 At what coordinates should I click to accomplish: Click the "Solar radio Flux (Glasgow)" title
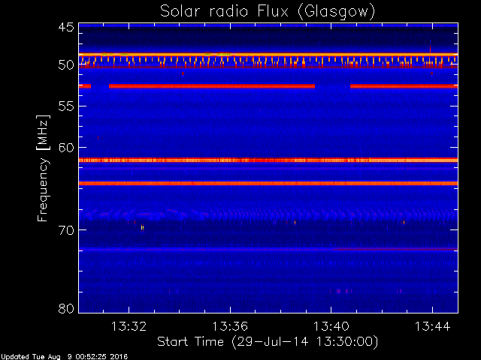pyautogui.click(x=268, y=12)
